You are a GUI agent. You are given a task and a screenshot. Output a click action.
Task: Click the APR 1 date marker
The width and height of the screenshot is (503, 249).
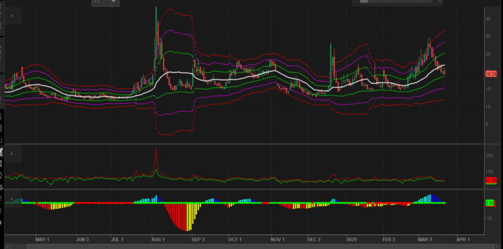tap(463, 240)
